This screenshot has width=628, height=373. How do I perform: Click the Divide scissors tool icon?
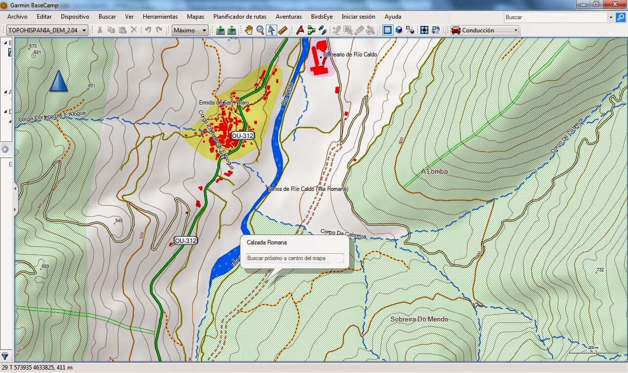[x=370, y=30]
